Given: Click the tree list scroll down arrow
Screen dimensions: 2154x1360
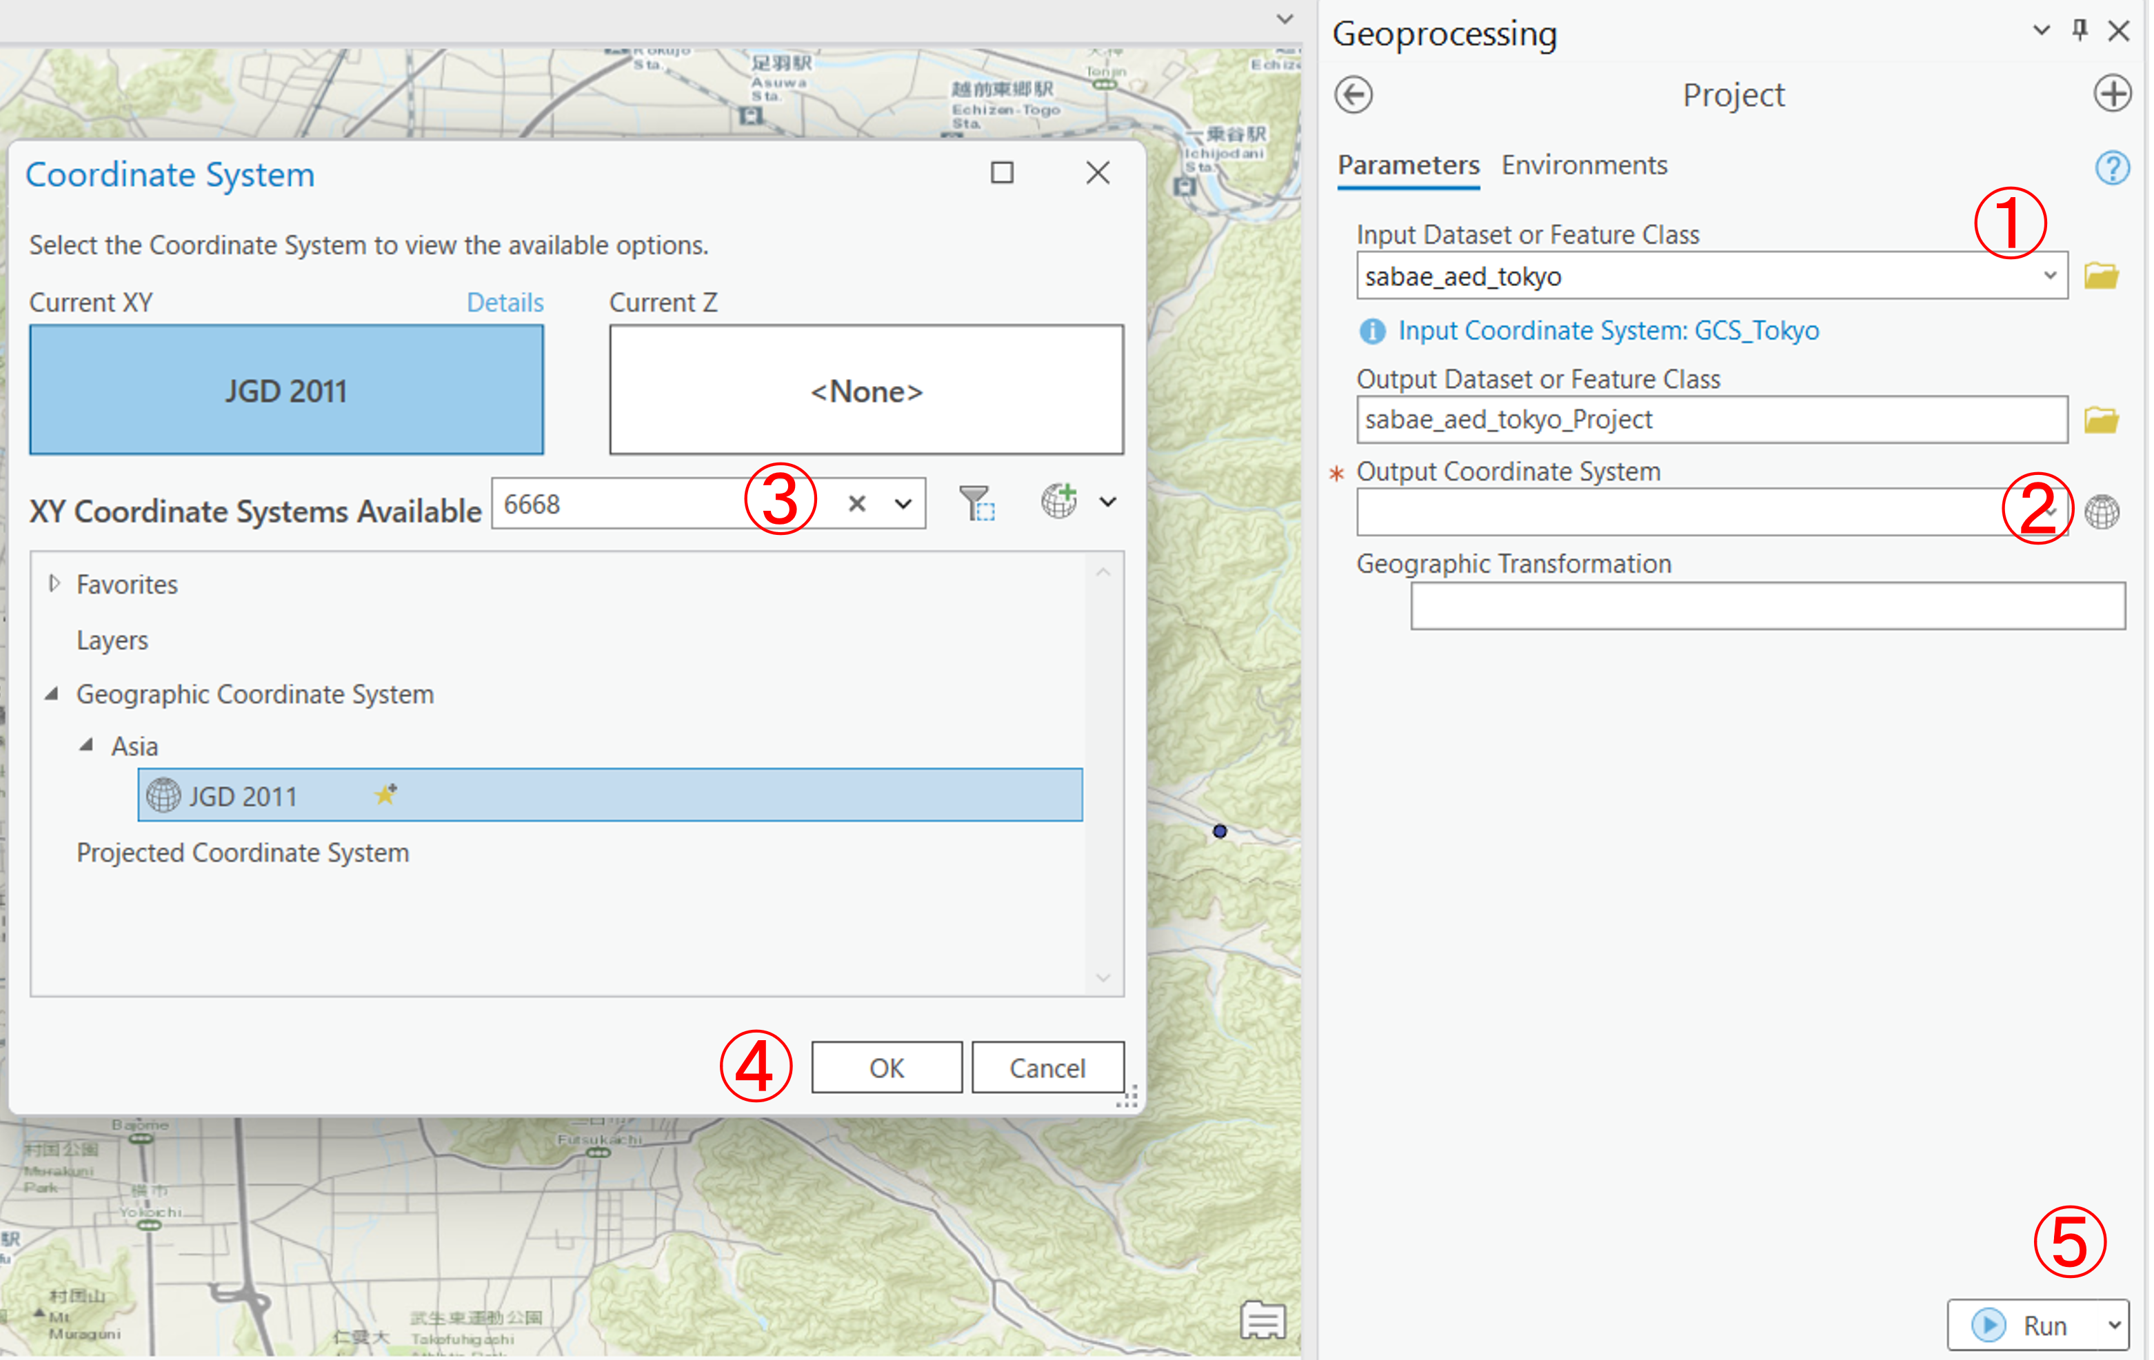Looking at the screenshot, I should [1103, 977].
